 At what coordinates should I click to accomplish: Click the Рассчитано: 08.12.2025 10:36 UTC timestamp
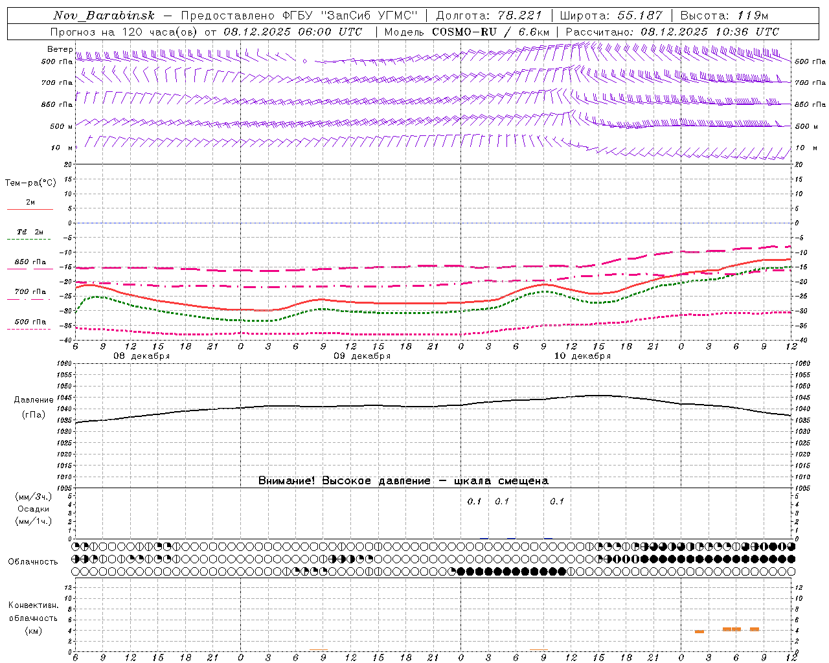[673, 32]
